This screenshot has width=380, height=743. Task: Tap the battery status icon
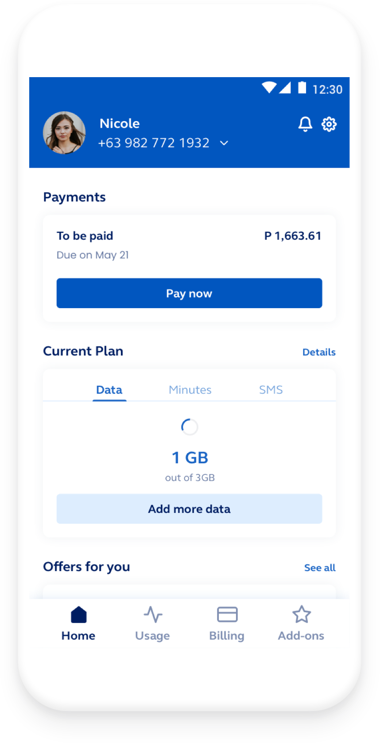point(302,87)
